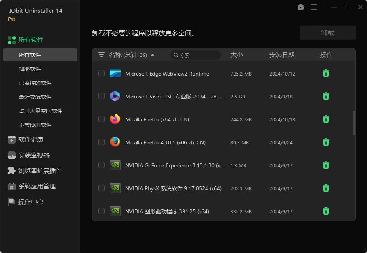Select the Mozilla Firefox 43.0.1 (x86 zh-CN) name
Viewport: 367px width, 253px height.
click(x=165, y=142)
